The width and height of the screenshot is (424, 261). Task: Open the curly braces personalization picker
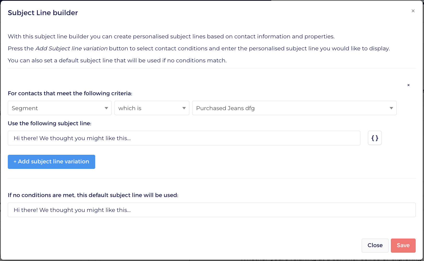[375, 138]
